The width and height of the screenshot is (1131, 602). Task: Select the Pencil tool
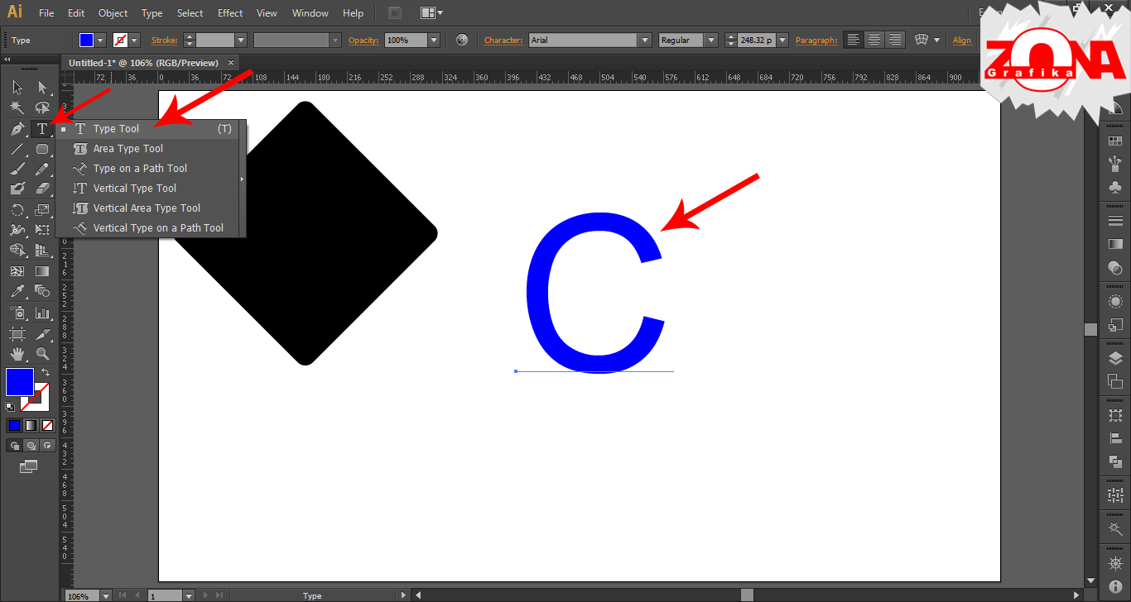coord(42,169)
